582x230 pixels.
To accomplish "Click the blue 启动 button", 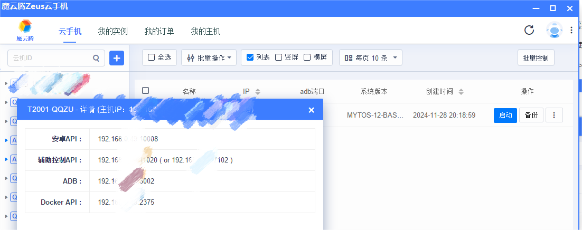I will (x=505, y=115).
